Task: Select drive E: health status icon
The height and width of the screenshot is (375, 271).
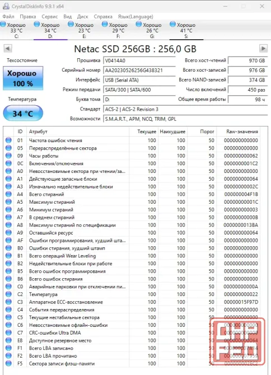Action: click(x=71, y=24)
